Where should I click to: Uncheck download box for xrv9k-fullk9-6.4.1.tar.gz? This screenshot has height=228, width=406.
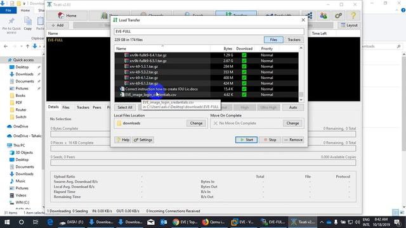pyautogui.click(x=244, y=55)
